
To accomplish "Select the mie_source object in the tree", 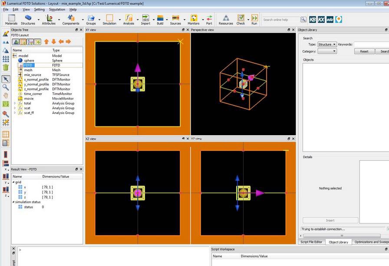I will [33, 75].
